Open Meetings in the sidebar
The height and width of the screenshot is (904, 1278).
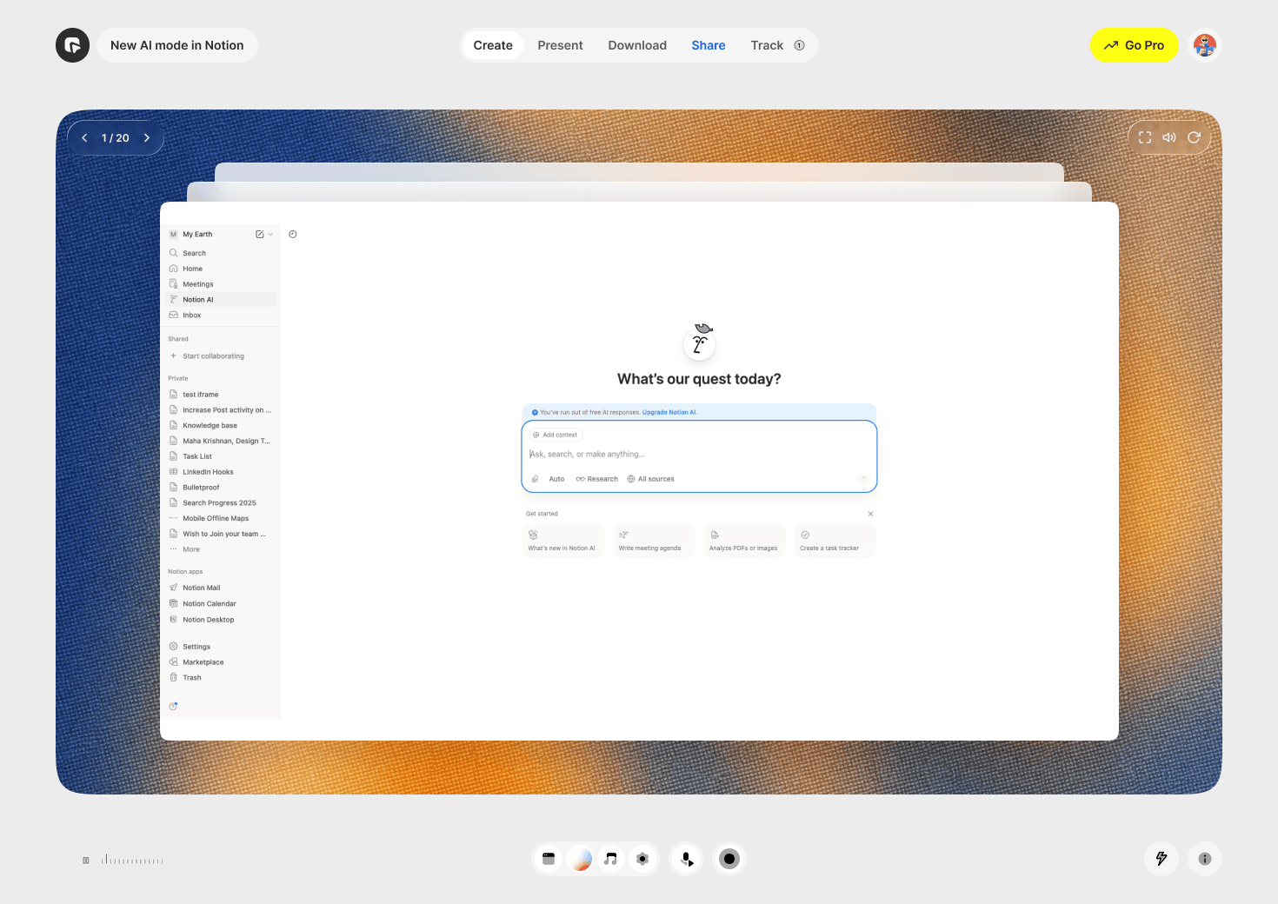pos(221,284)
